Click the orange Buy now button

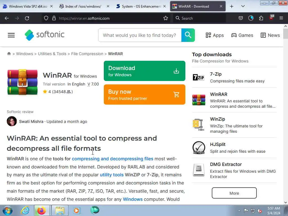point(144,94)
